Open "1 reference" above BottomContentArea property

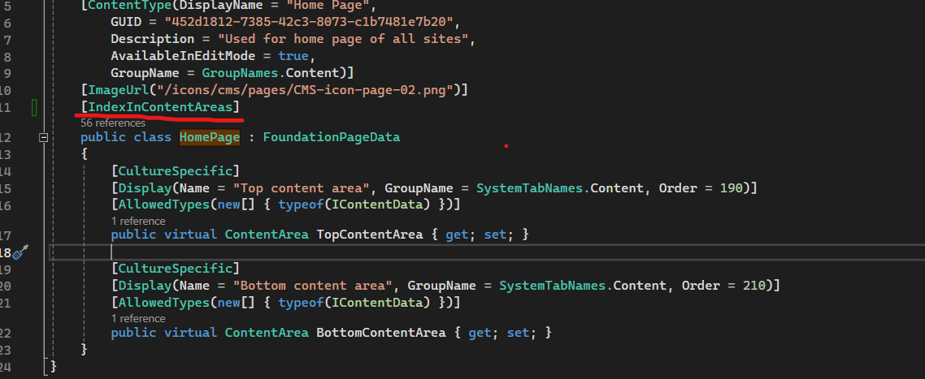[x=138, y=318]
